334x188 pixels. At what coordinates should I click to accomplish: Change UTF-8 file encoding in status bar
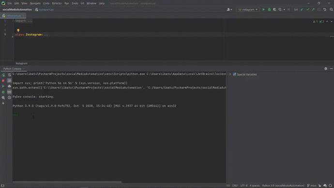(x=244, y=186)
